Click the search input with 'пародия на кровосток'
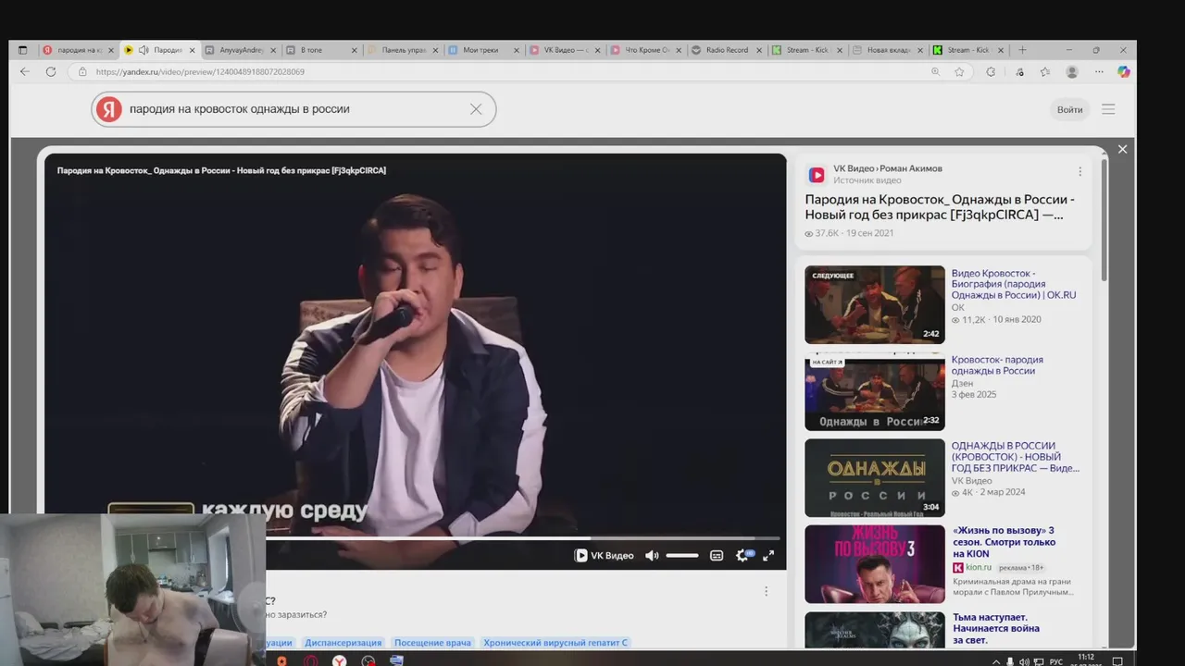1185x666 pixels. 294,109
